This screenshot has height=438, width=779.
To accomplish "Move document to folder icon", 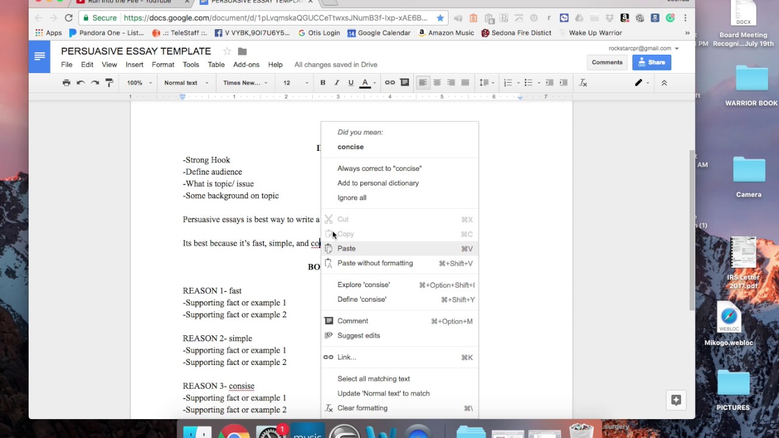I will (x=242, y=51).
